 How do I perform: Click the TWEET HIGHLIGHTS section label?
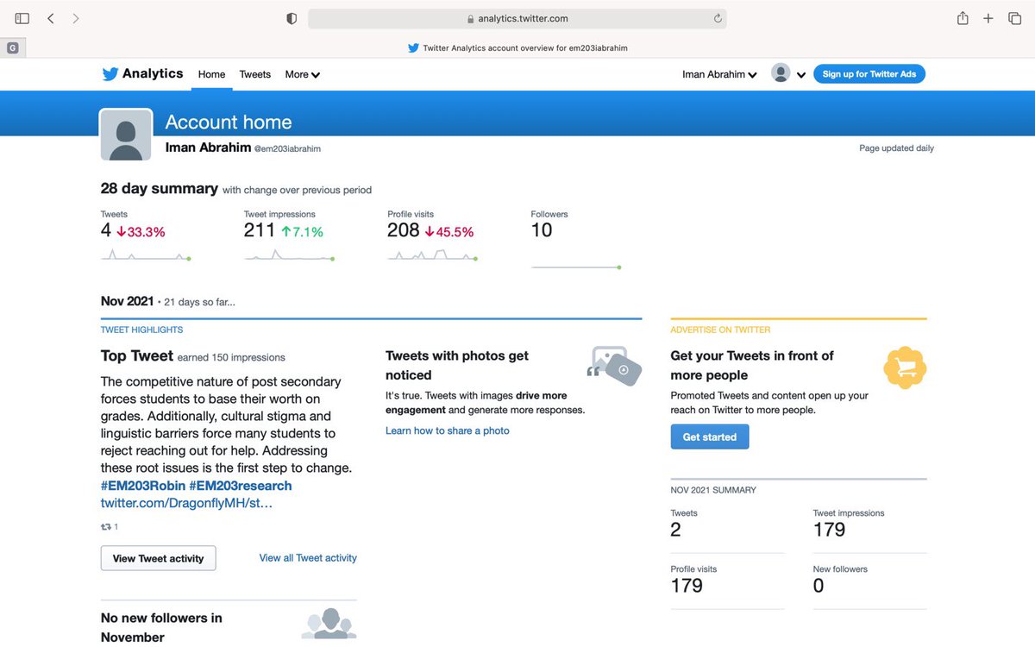coord(142,330)
